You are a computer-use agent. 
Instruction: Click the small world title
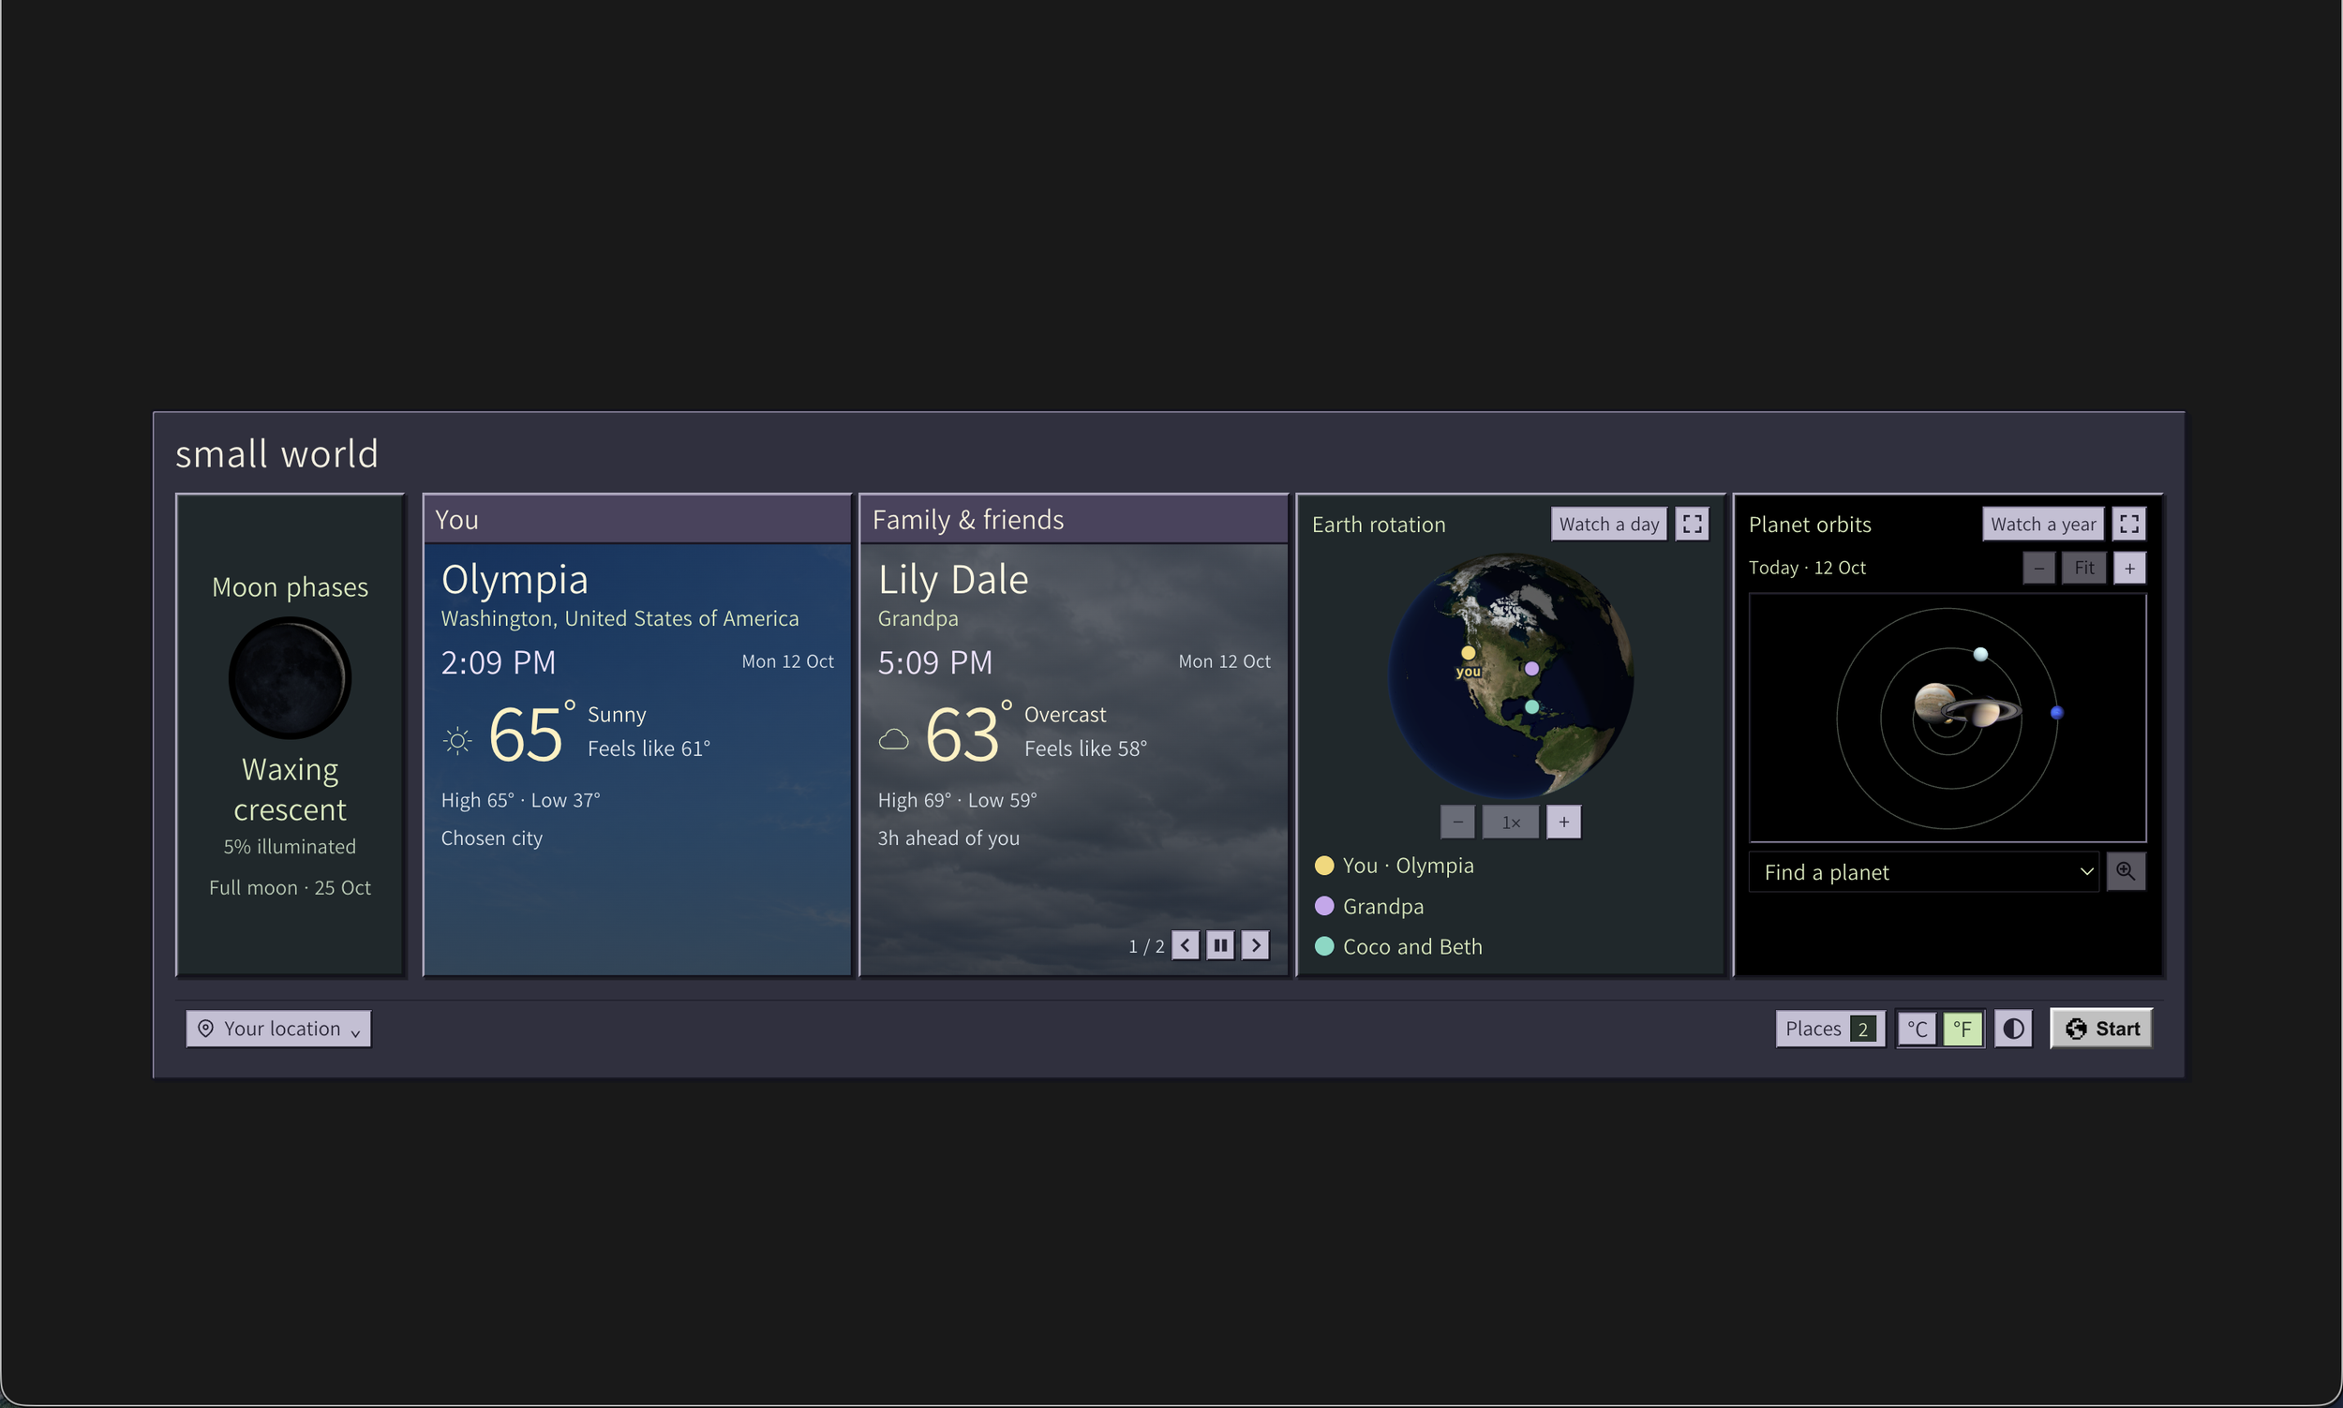(x=277, y=453)
